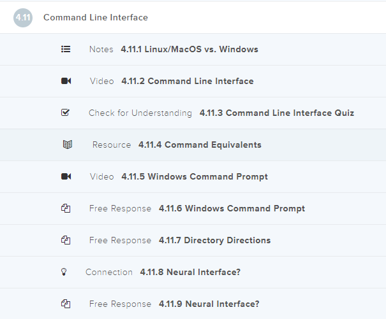This screenshot has height=319, width=386.
Task: Collapse the Command Line Interface section header
Action: (96, 17)
